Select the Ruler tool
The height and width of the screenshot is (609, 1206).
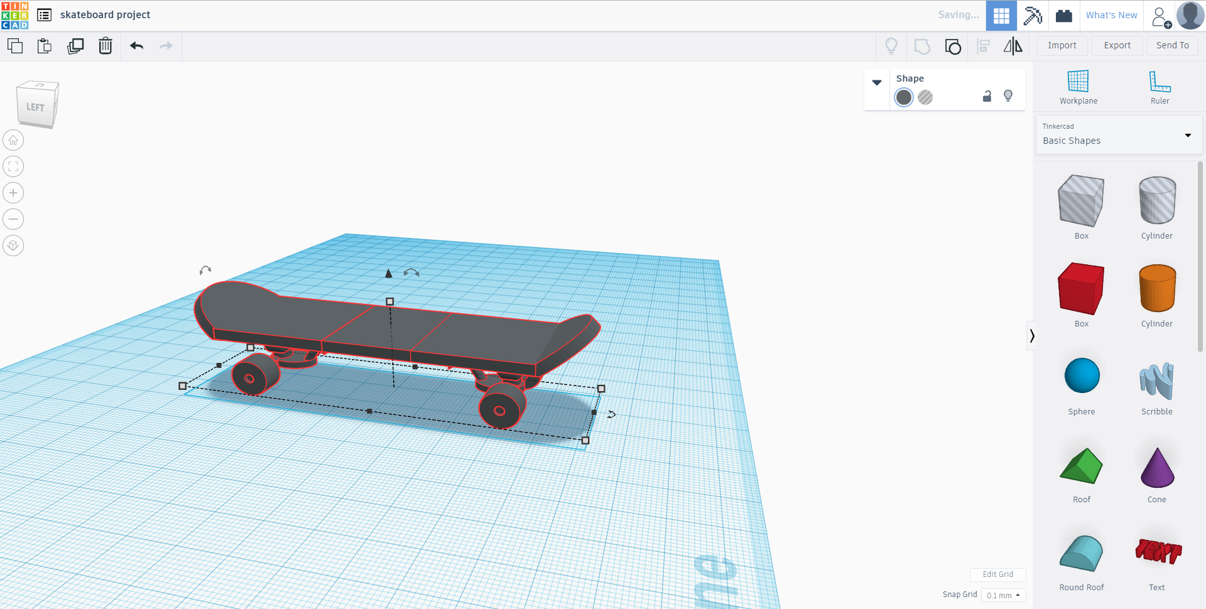(1160, 87)
